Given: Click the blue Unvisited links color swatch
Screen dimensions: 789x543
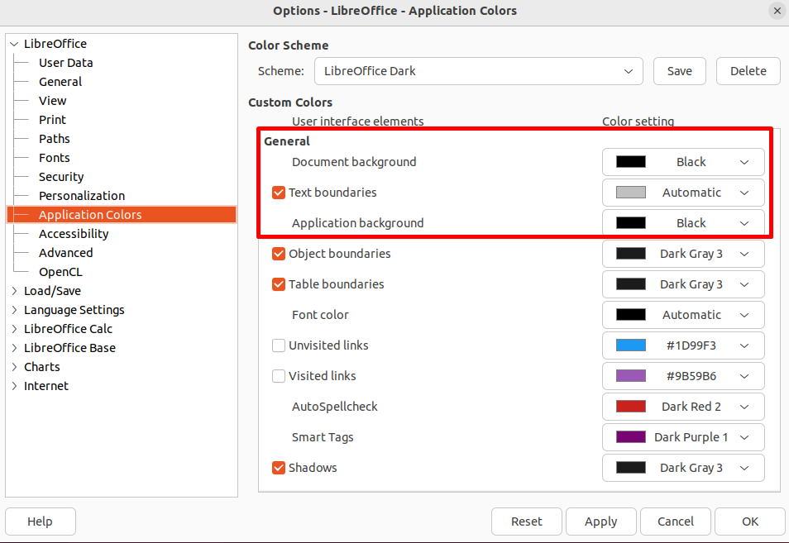Looking at the screenshot, I should (630, 345).
